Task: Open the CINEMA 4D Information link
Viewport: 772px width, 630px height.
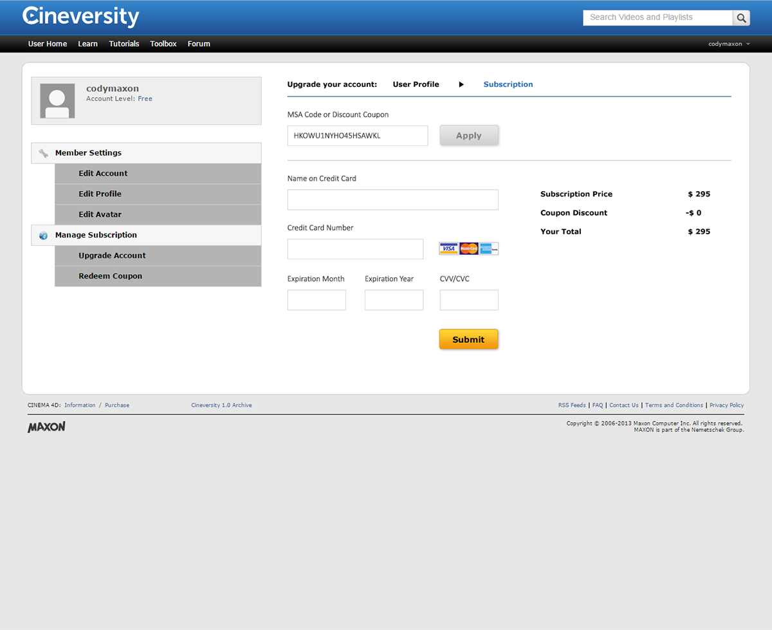Action: point(80,405)
